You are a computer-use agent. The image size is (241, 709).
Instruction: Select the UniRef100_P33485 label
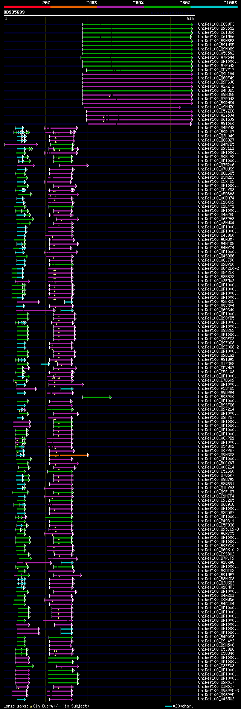216,388
